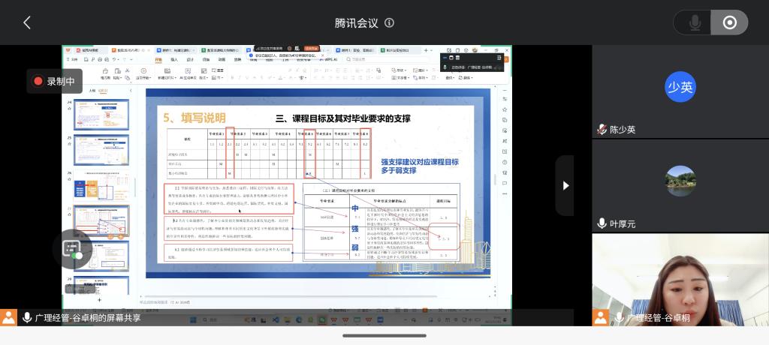Screen dimensions: 769x345
Task: Click the 腾讯会议 meeting title
Action: coord(356,22)
